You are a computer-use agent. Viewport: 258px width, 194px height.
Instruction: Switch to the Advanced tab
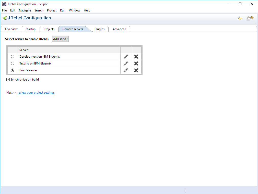(x=119, y=29)
